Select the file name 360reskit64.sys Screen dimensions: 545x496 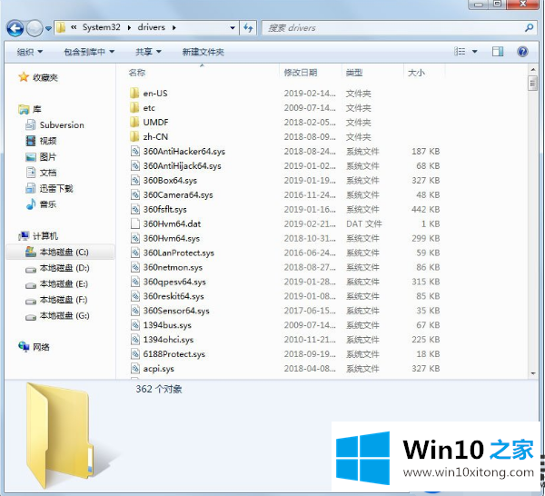173,296
